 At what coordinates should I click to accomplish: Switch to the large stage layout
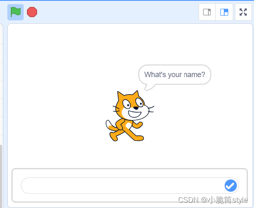pyautogui.click(x=224, y=12)
